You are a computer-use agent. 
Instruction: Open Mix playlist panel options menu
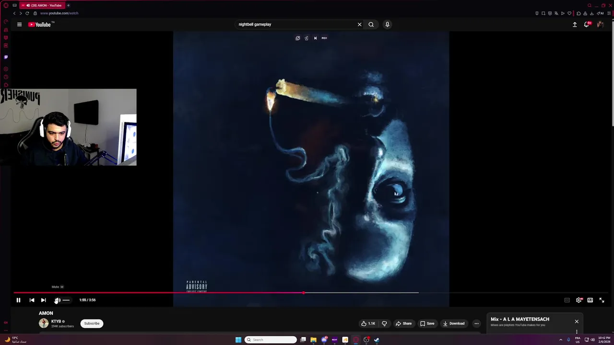pos(577,332)
